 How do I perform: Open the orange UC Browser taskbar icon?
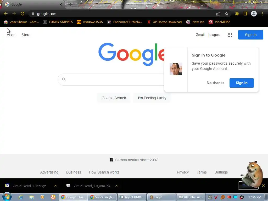[x=53, y=197]
